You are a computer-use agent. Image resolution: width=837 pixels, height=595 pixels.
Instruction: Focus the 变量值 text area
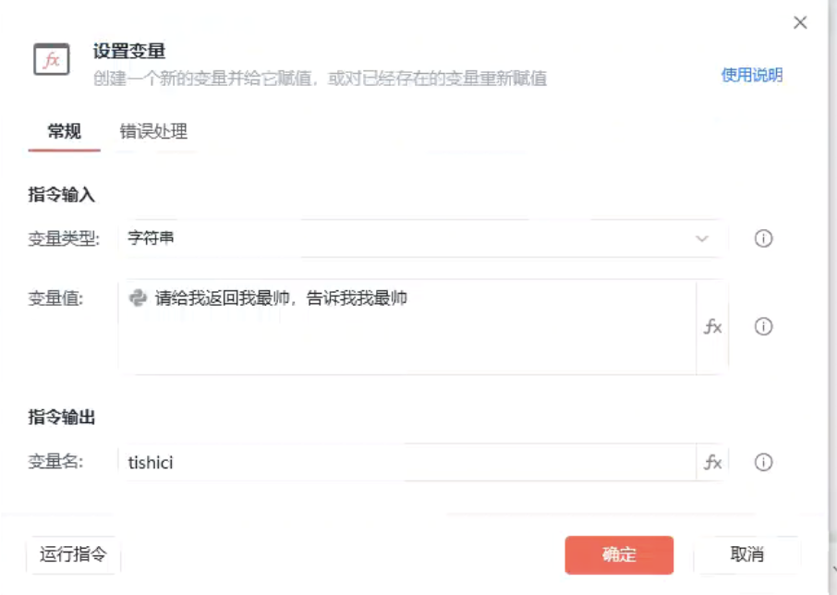pos(406,337)
